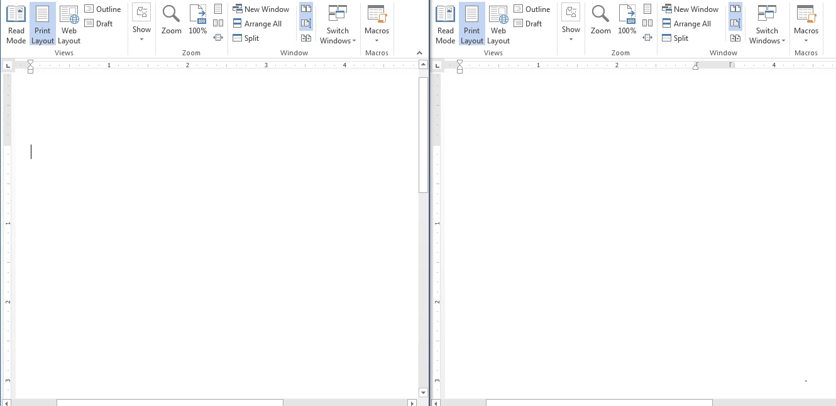The image size is (836, 406).
Task: Click the scroll-down arrow in left window
Action: coord(423,393)
